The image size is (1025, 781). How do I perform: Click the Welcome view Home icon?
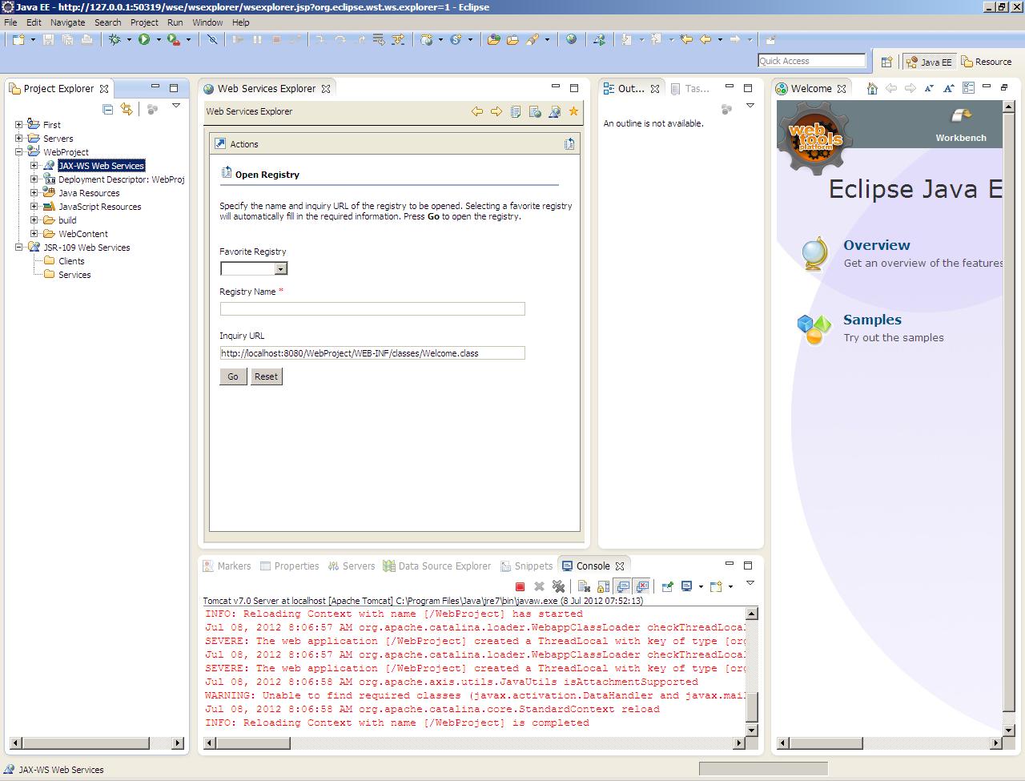(x=872, y=88)
